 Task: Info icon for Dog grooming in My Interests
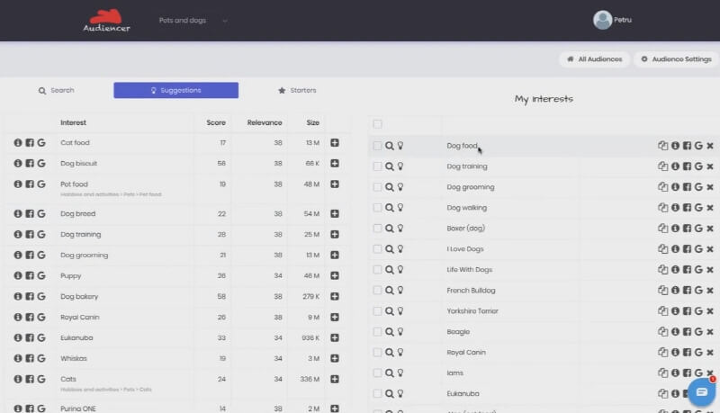coord(675,187)
